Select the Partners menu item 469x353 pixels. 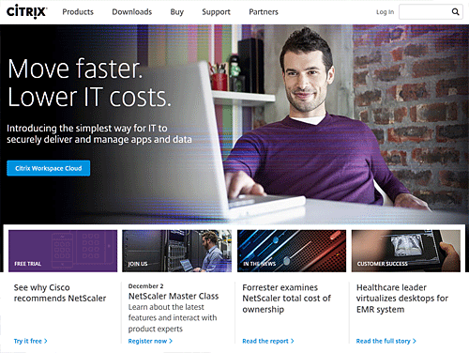tap(264, 12)
